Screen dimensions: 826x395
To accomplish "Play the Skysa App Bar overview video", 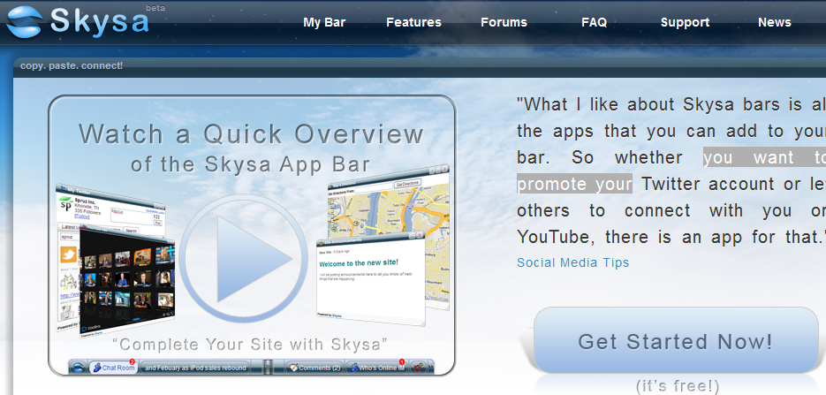I will coord(243,259).
